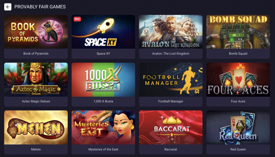This screenshot has width=275, height=157.
Task: Select the Four Aces card game artwork
Action: [238, 80]
